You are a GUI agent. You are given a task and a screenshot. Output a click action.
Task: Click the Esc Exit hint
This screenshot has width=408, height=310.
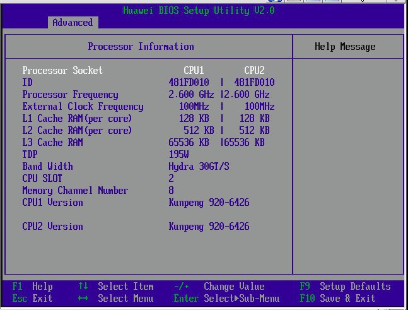33,298
